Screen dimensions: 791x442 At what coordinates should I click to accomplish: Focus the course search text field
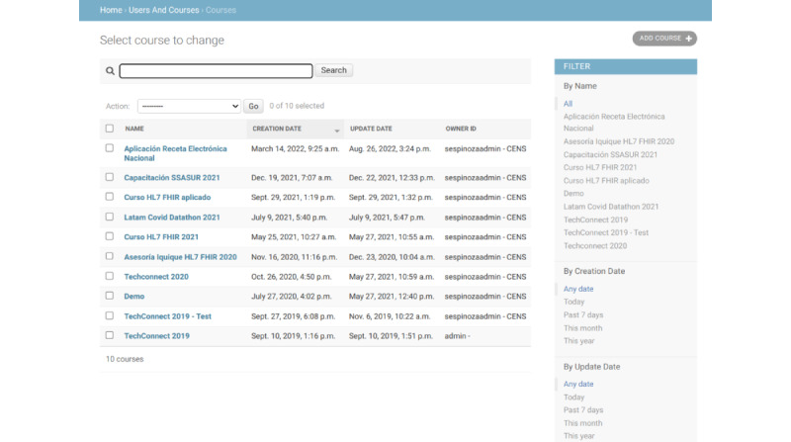216,70
